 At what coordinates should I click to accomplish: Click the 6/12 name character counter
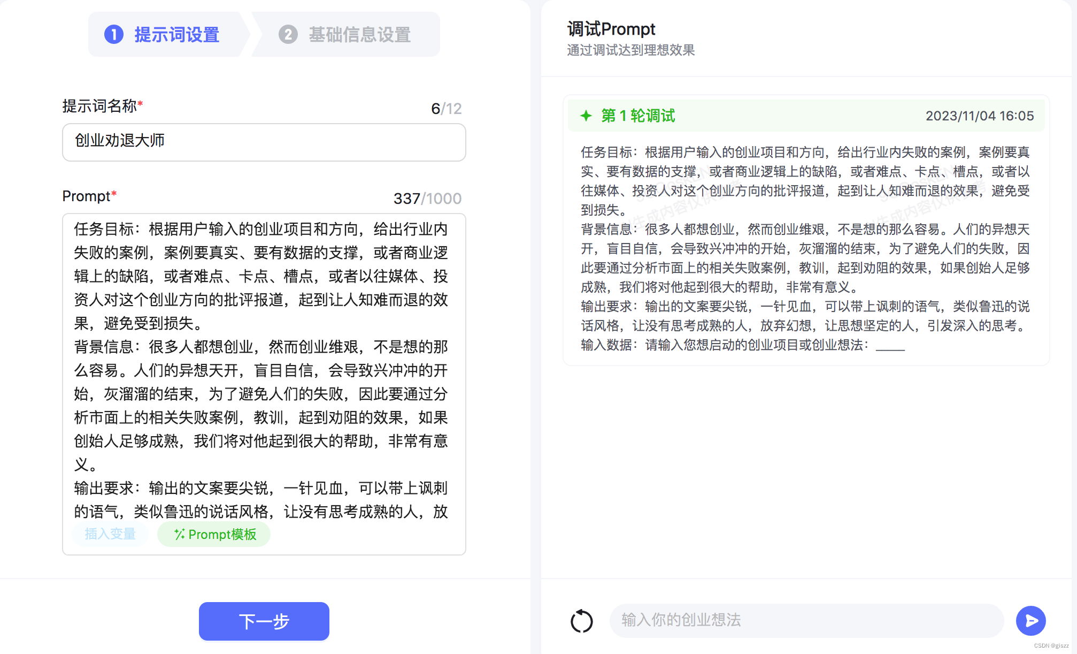pyautogui.click(x=446, y=109)
